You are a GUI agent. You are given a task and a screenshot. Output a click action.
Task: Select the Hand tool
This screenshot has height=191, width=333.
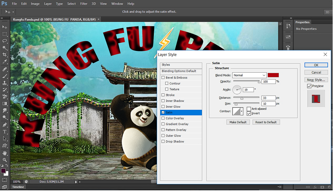[x=4, y=153]
